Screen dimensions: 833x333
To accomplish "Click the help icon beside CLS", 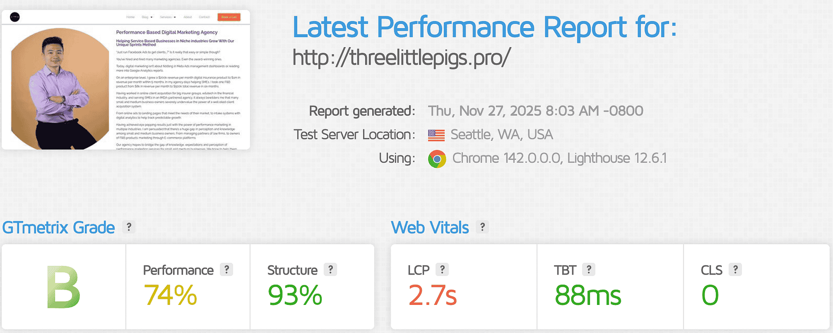I will [735, 269].
